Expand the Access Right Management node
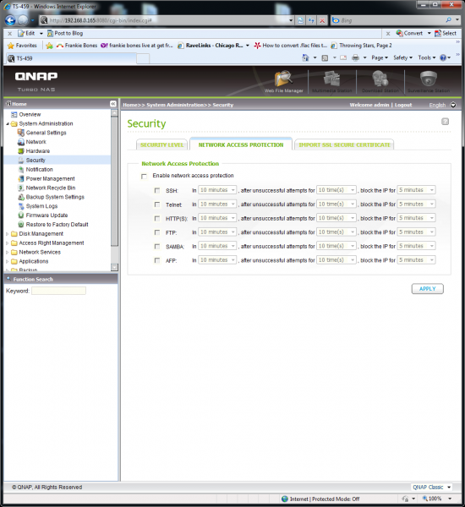 [x=7, y=243]
